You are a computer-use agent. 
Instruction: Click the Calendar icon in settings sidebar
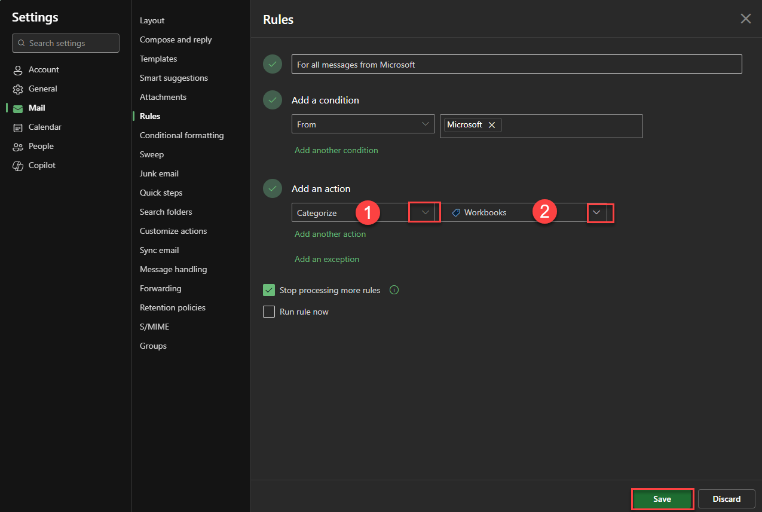(x=18, y=127)
